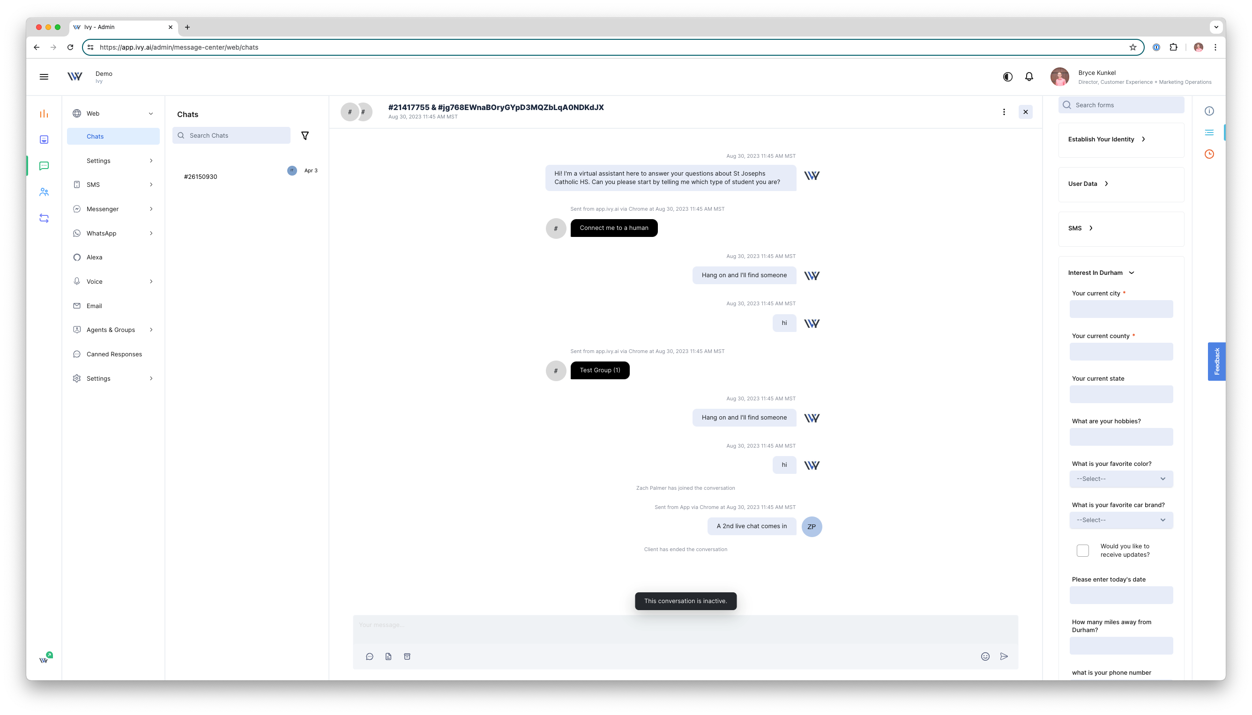Image resolution: width=1252 pixels, height=715 pixels.
Task: Toggle dark mode contrast icon
Action: point(1007,77)
